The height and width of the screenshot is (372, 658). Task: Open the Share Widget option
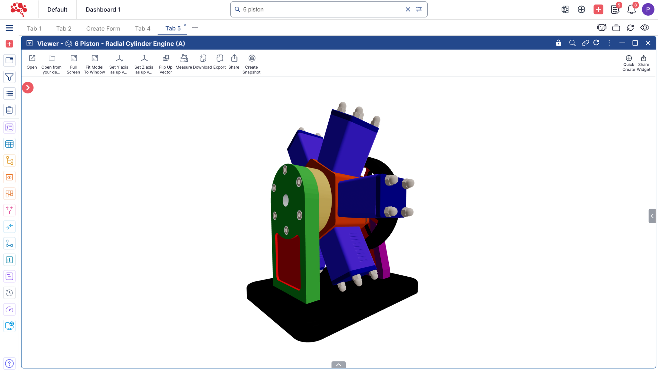pyautogui.click(x=643, y=58)
